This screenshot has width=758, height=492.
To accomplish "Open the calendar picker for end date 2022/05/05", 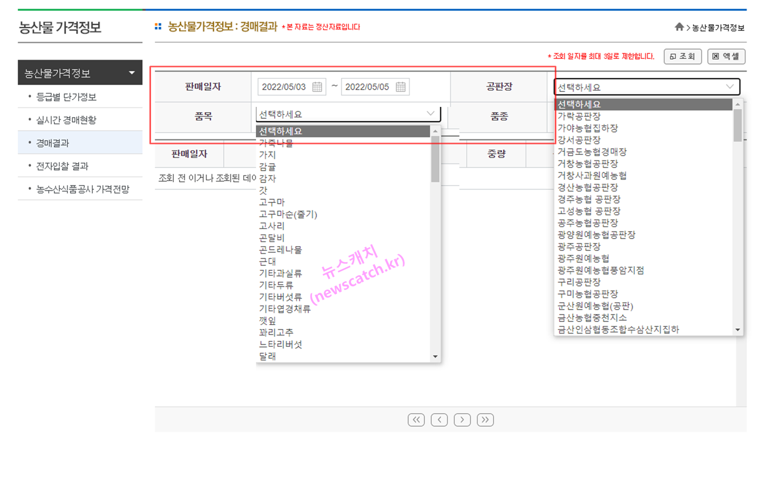I will [x=402, y=87].
